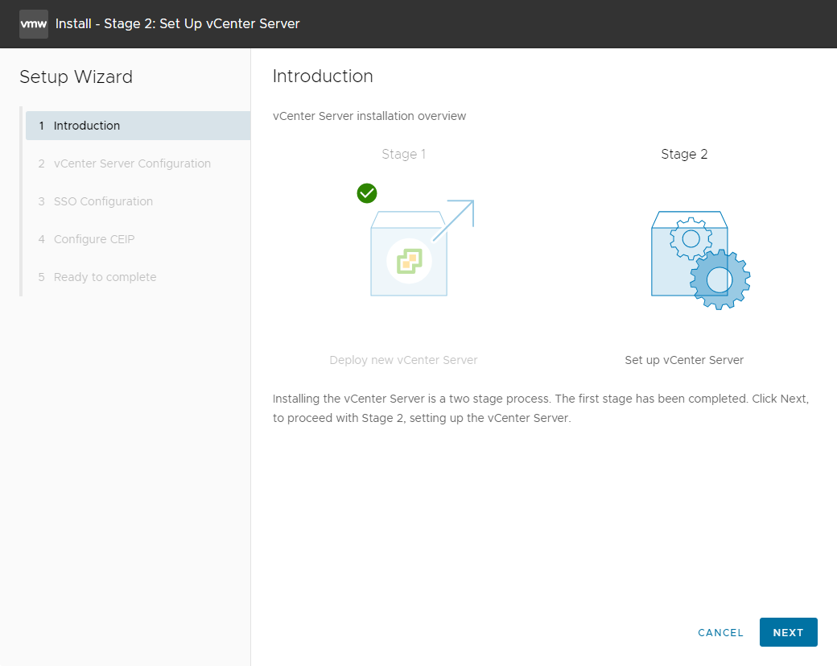
Task: Click the green Stage 1 completed checkmark
Action: (367, 193)
